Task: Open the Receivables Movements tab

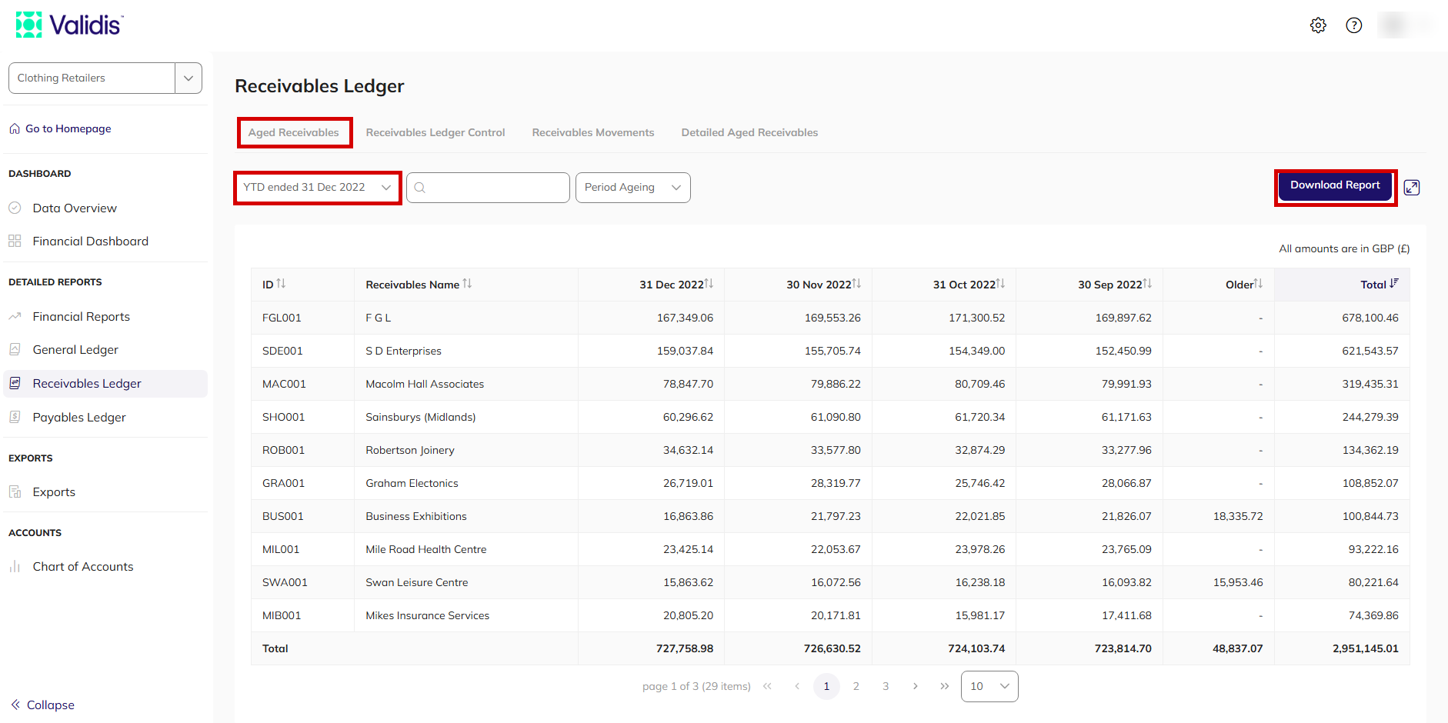Action: [x=593, y=132]
